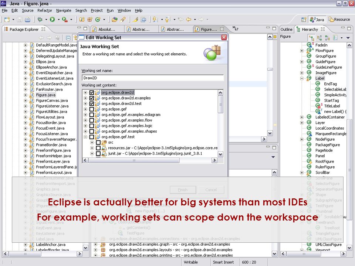Show the Supertype Hierarchy icon
The height and width of the screenshot is (266, 355).
click(319, 38)
